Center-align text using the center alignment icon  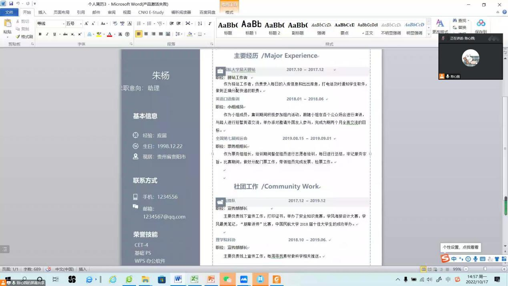pyautogui.click(x=146, y=34)
